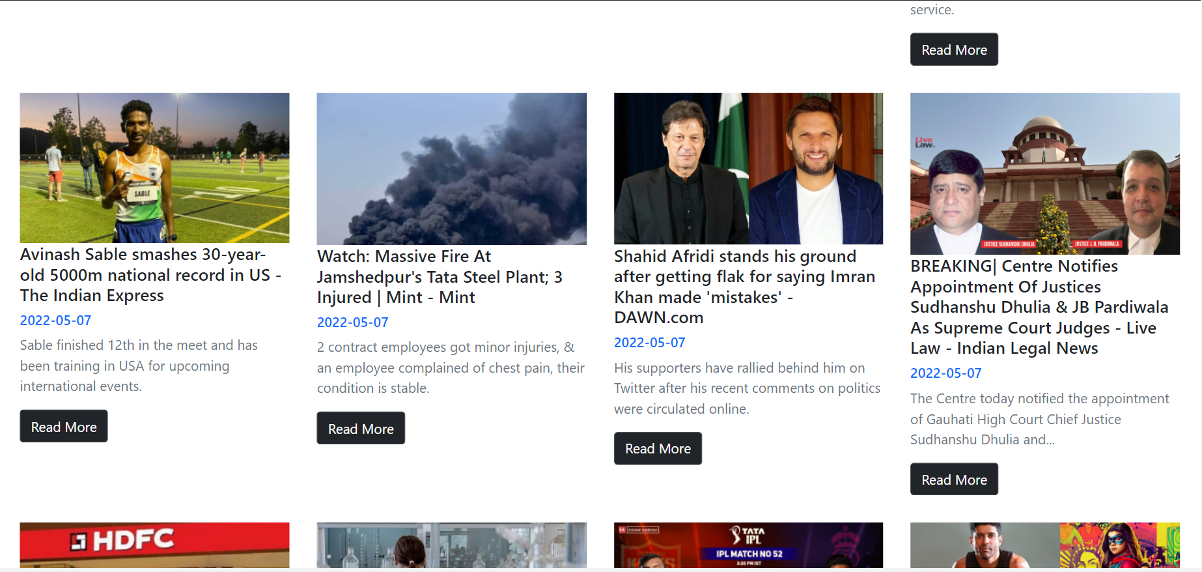Open the Shahid Afridi DAWN.com headline
This screenshot has width=1202, height=572.
click(x=744, y=287)
